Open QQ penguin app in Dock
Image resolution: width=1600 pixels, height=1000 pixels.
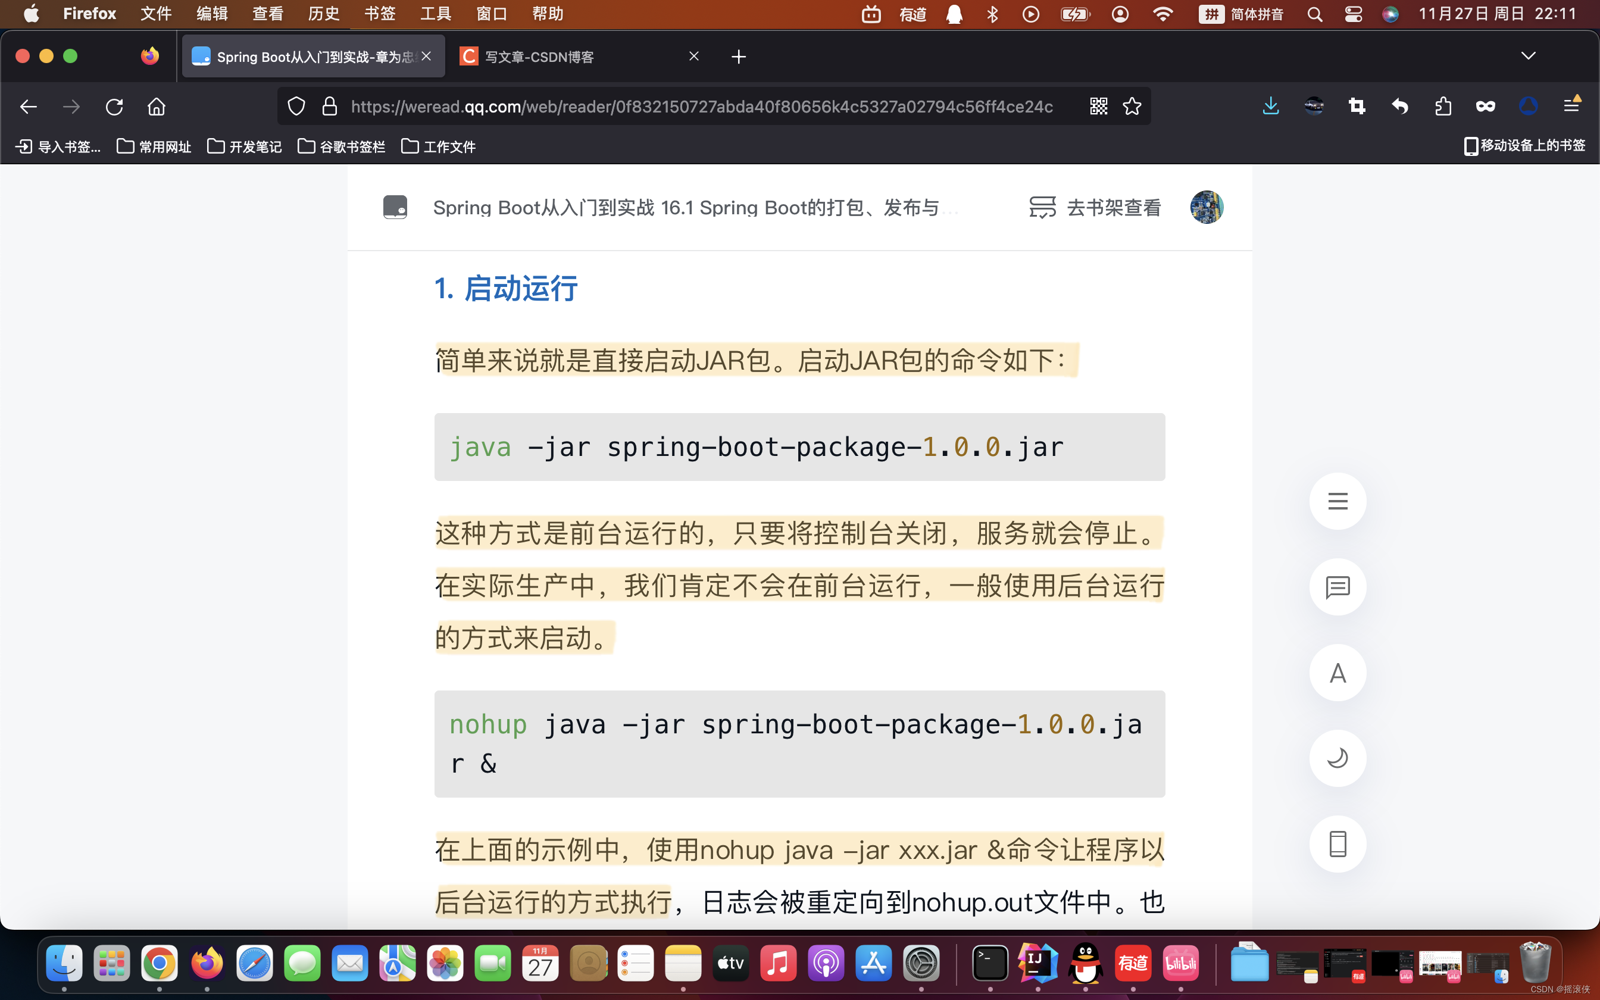(x=1085, y=963)
